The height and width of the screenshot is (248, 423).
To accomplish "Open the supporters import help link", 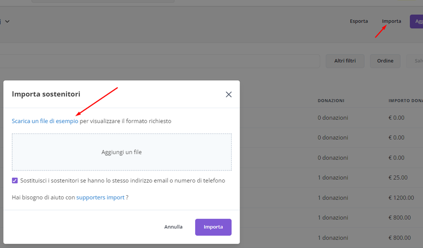I will (100, 197).
